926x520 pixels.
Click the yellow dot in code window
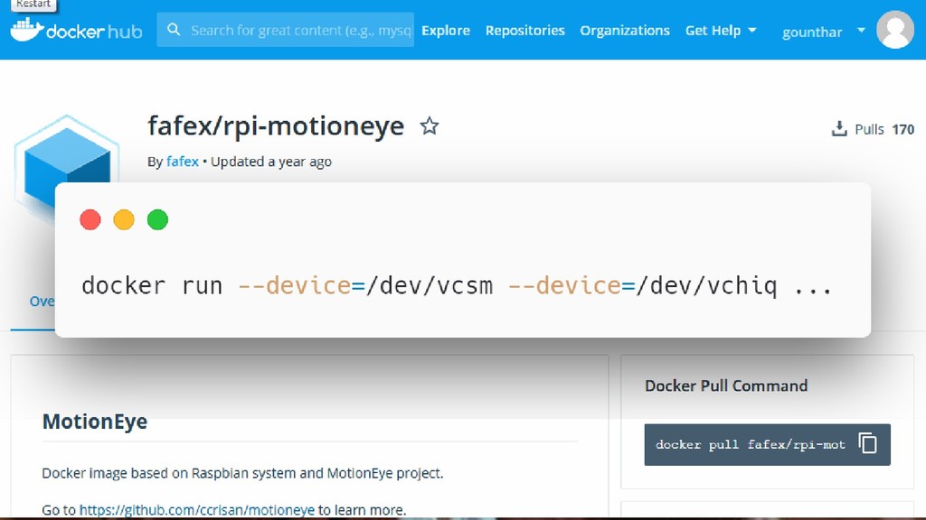click(124, 220)
